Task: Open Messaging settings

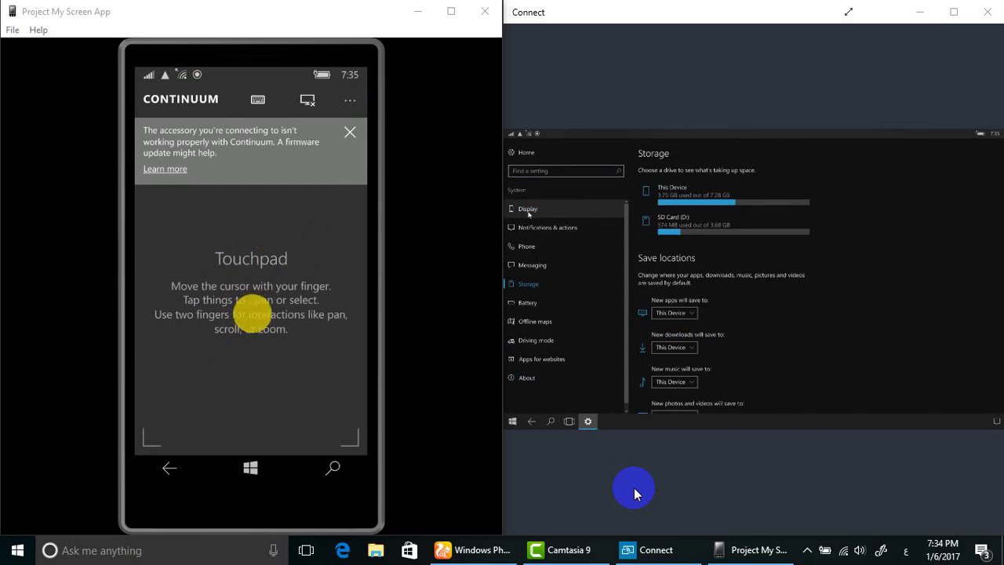Action: 565,265
